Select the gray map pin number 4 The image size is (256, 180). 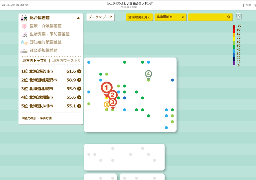pyautogui.click(x=148, y=74)
